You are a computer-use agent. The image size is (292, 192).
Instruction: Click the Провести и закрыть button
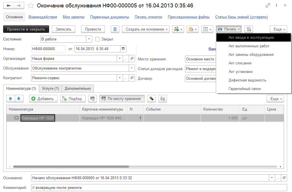coord(26,29)
